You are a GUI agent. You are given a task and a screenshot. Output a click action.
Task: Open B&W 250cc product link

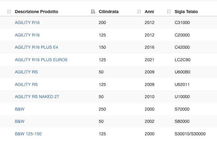(20, 109)
